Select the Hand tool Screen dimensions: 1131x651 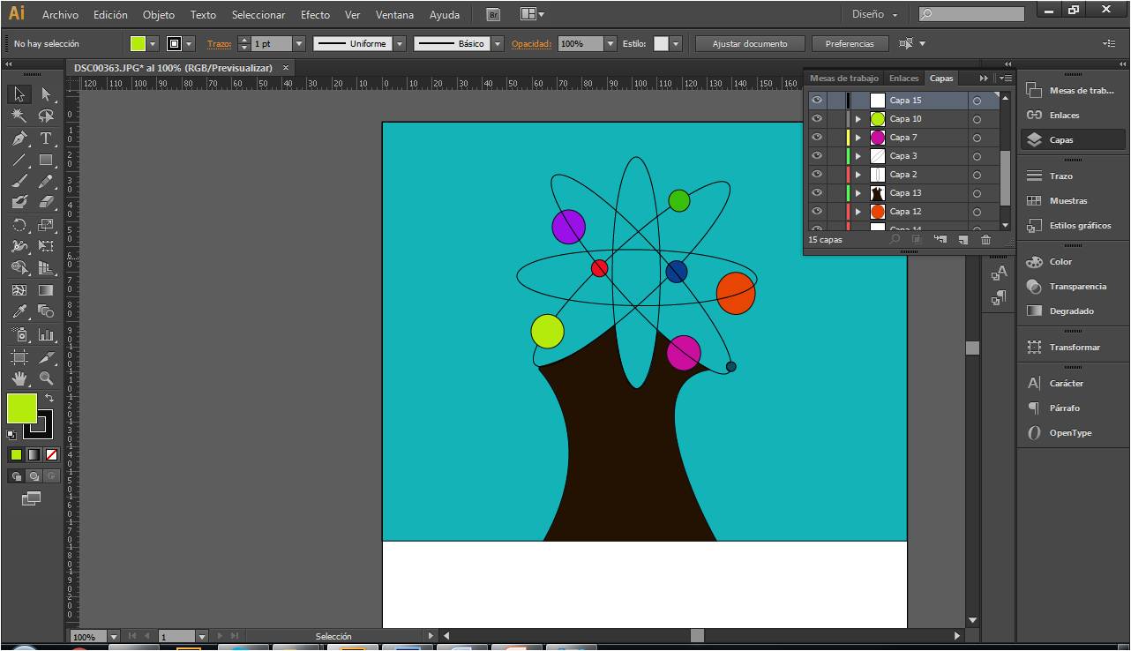tap(19, 378)
